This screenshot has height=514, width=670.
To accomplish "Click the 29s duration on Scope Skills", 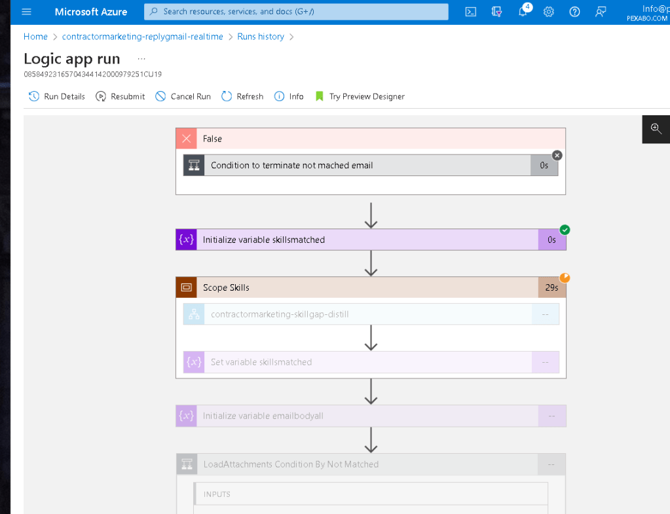I will click(551, 287).
